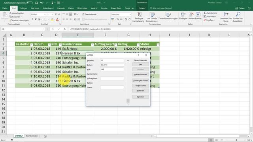Click the Undo arrow icon

click(x=42, y=3)
